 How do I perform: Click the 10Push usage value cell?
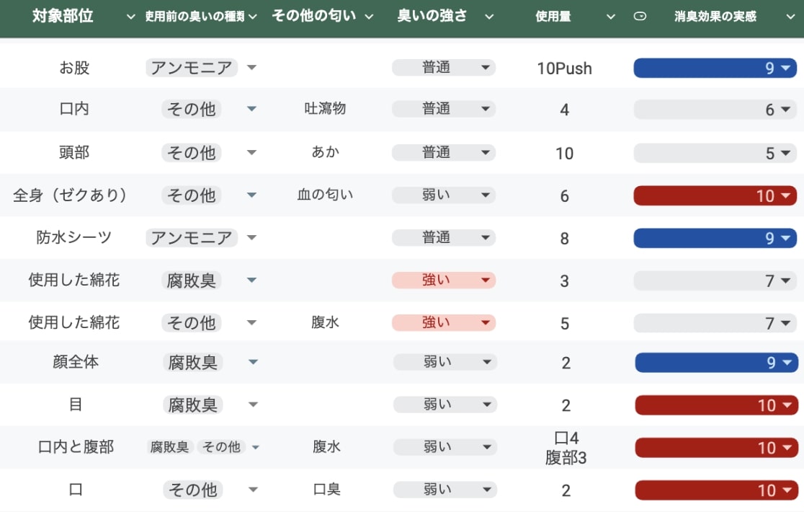coord(566,68)
